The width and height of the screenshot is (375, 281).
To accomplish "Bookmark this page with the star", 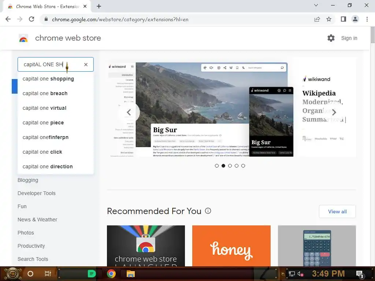I will (329, 19).
